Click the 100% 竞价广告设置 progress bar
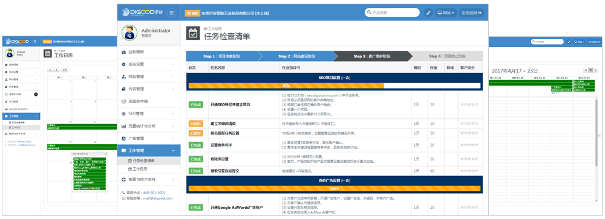 (335, 189)
